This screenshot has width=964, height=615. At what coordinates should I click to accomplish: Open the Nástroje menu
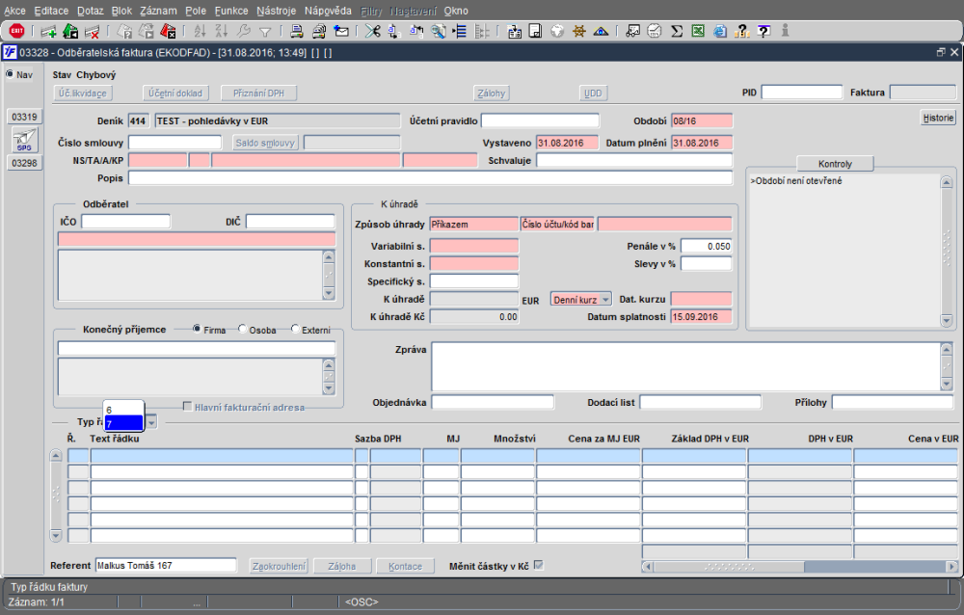coord(276,10)
